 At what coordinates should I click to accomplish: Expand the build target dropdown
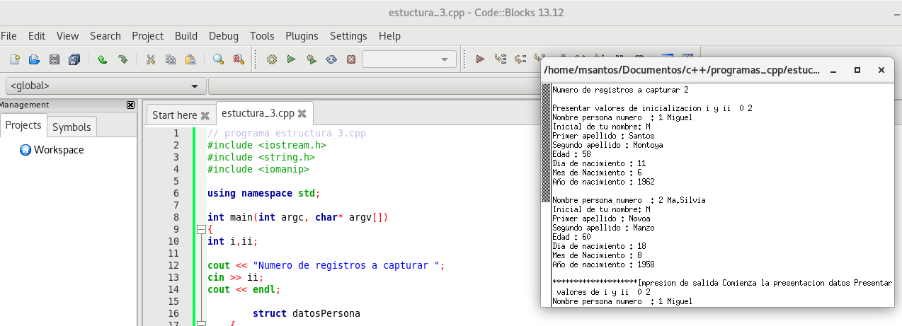coord(445,60)
